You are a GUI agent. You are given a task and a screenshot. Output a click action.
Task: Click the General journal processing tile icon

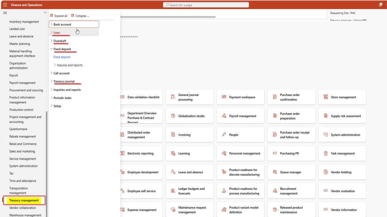173,97
